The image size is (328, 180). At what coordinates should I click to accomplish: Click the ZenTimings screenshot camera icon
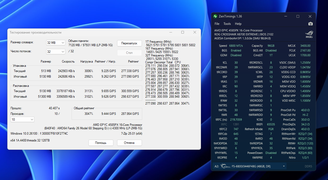[x=310, y=24]
